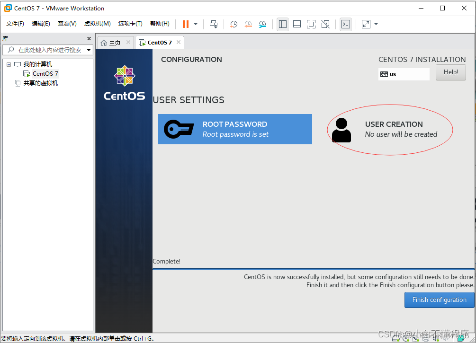Close the 主页 tab
Viewport: 476px width, 343px height.
(x=128, y=42)
